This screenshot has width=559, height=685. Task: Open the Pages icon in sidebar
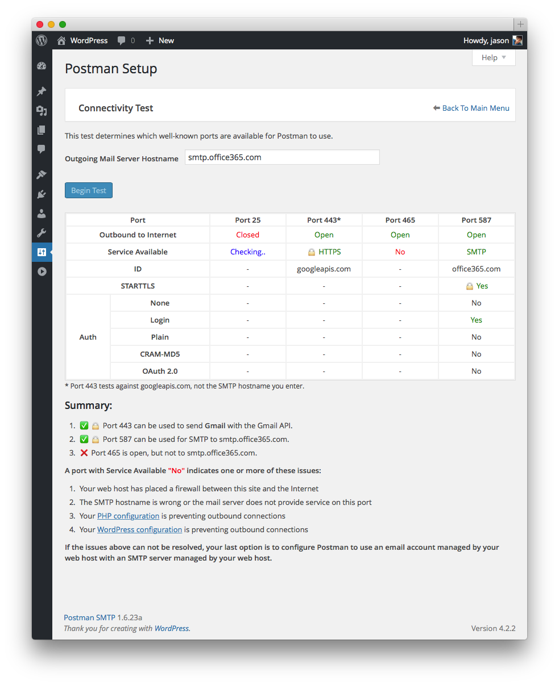[42, 130]
